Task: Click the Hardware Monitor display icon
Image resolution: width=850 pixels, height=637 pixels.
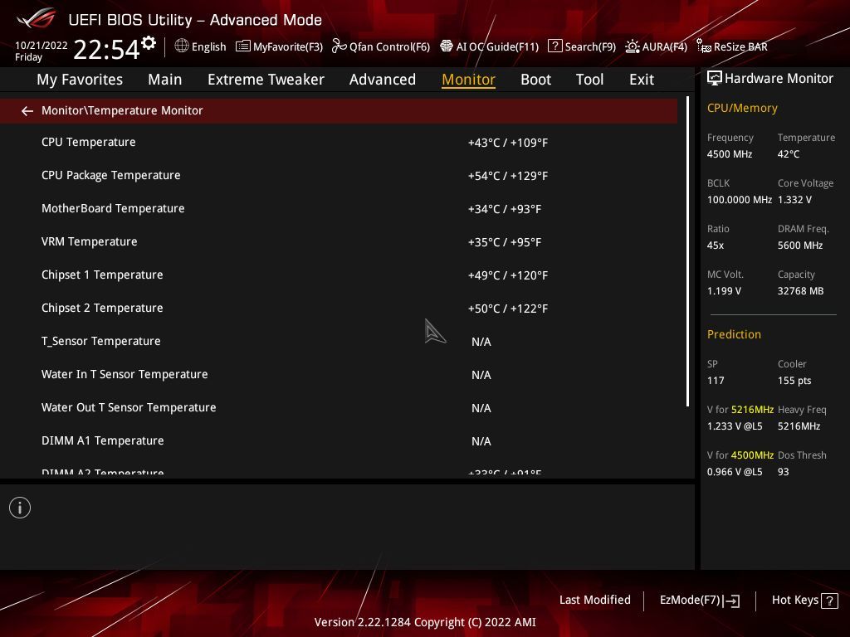Action: point(715,79)
